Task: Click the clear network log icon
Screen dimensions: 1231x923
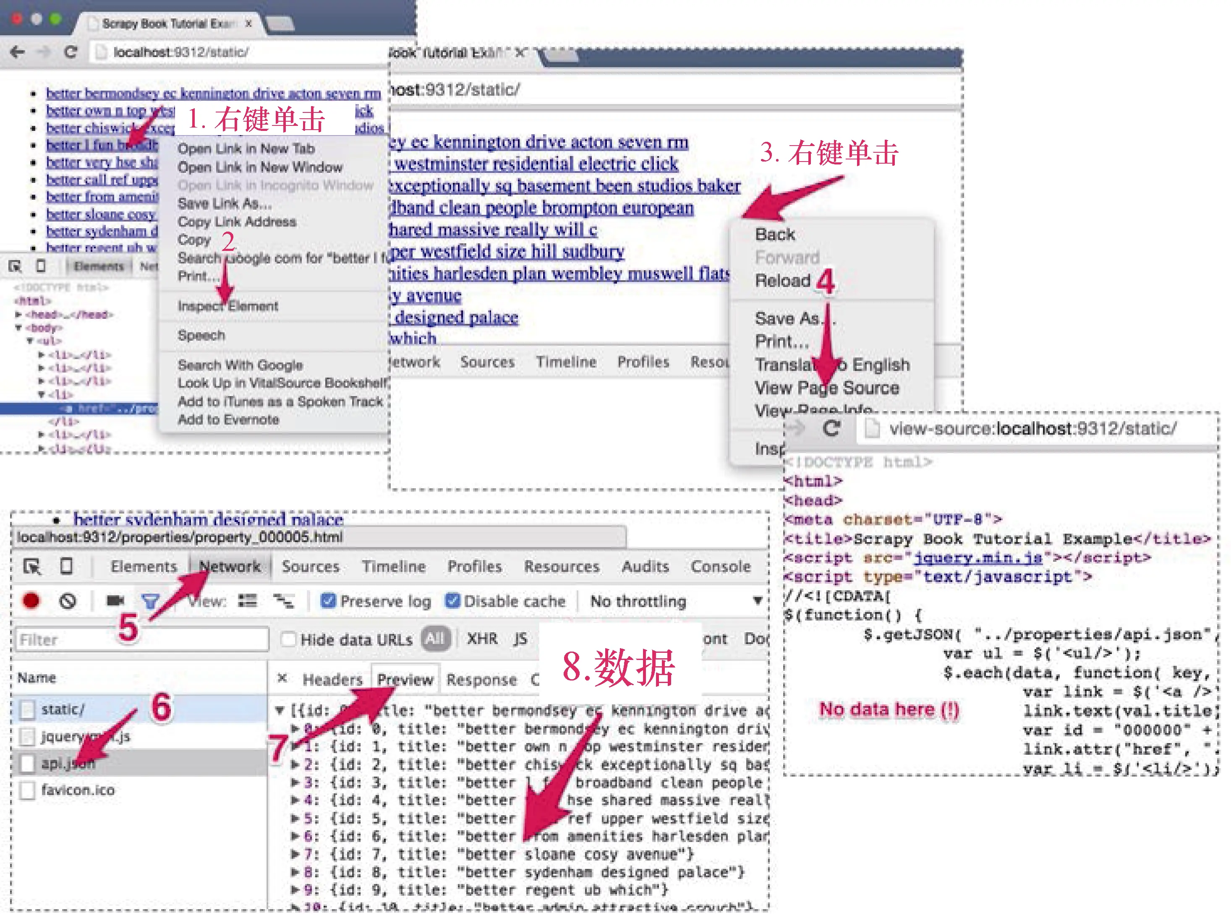Action: [68, 601]
